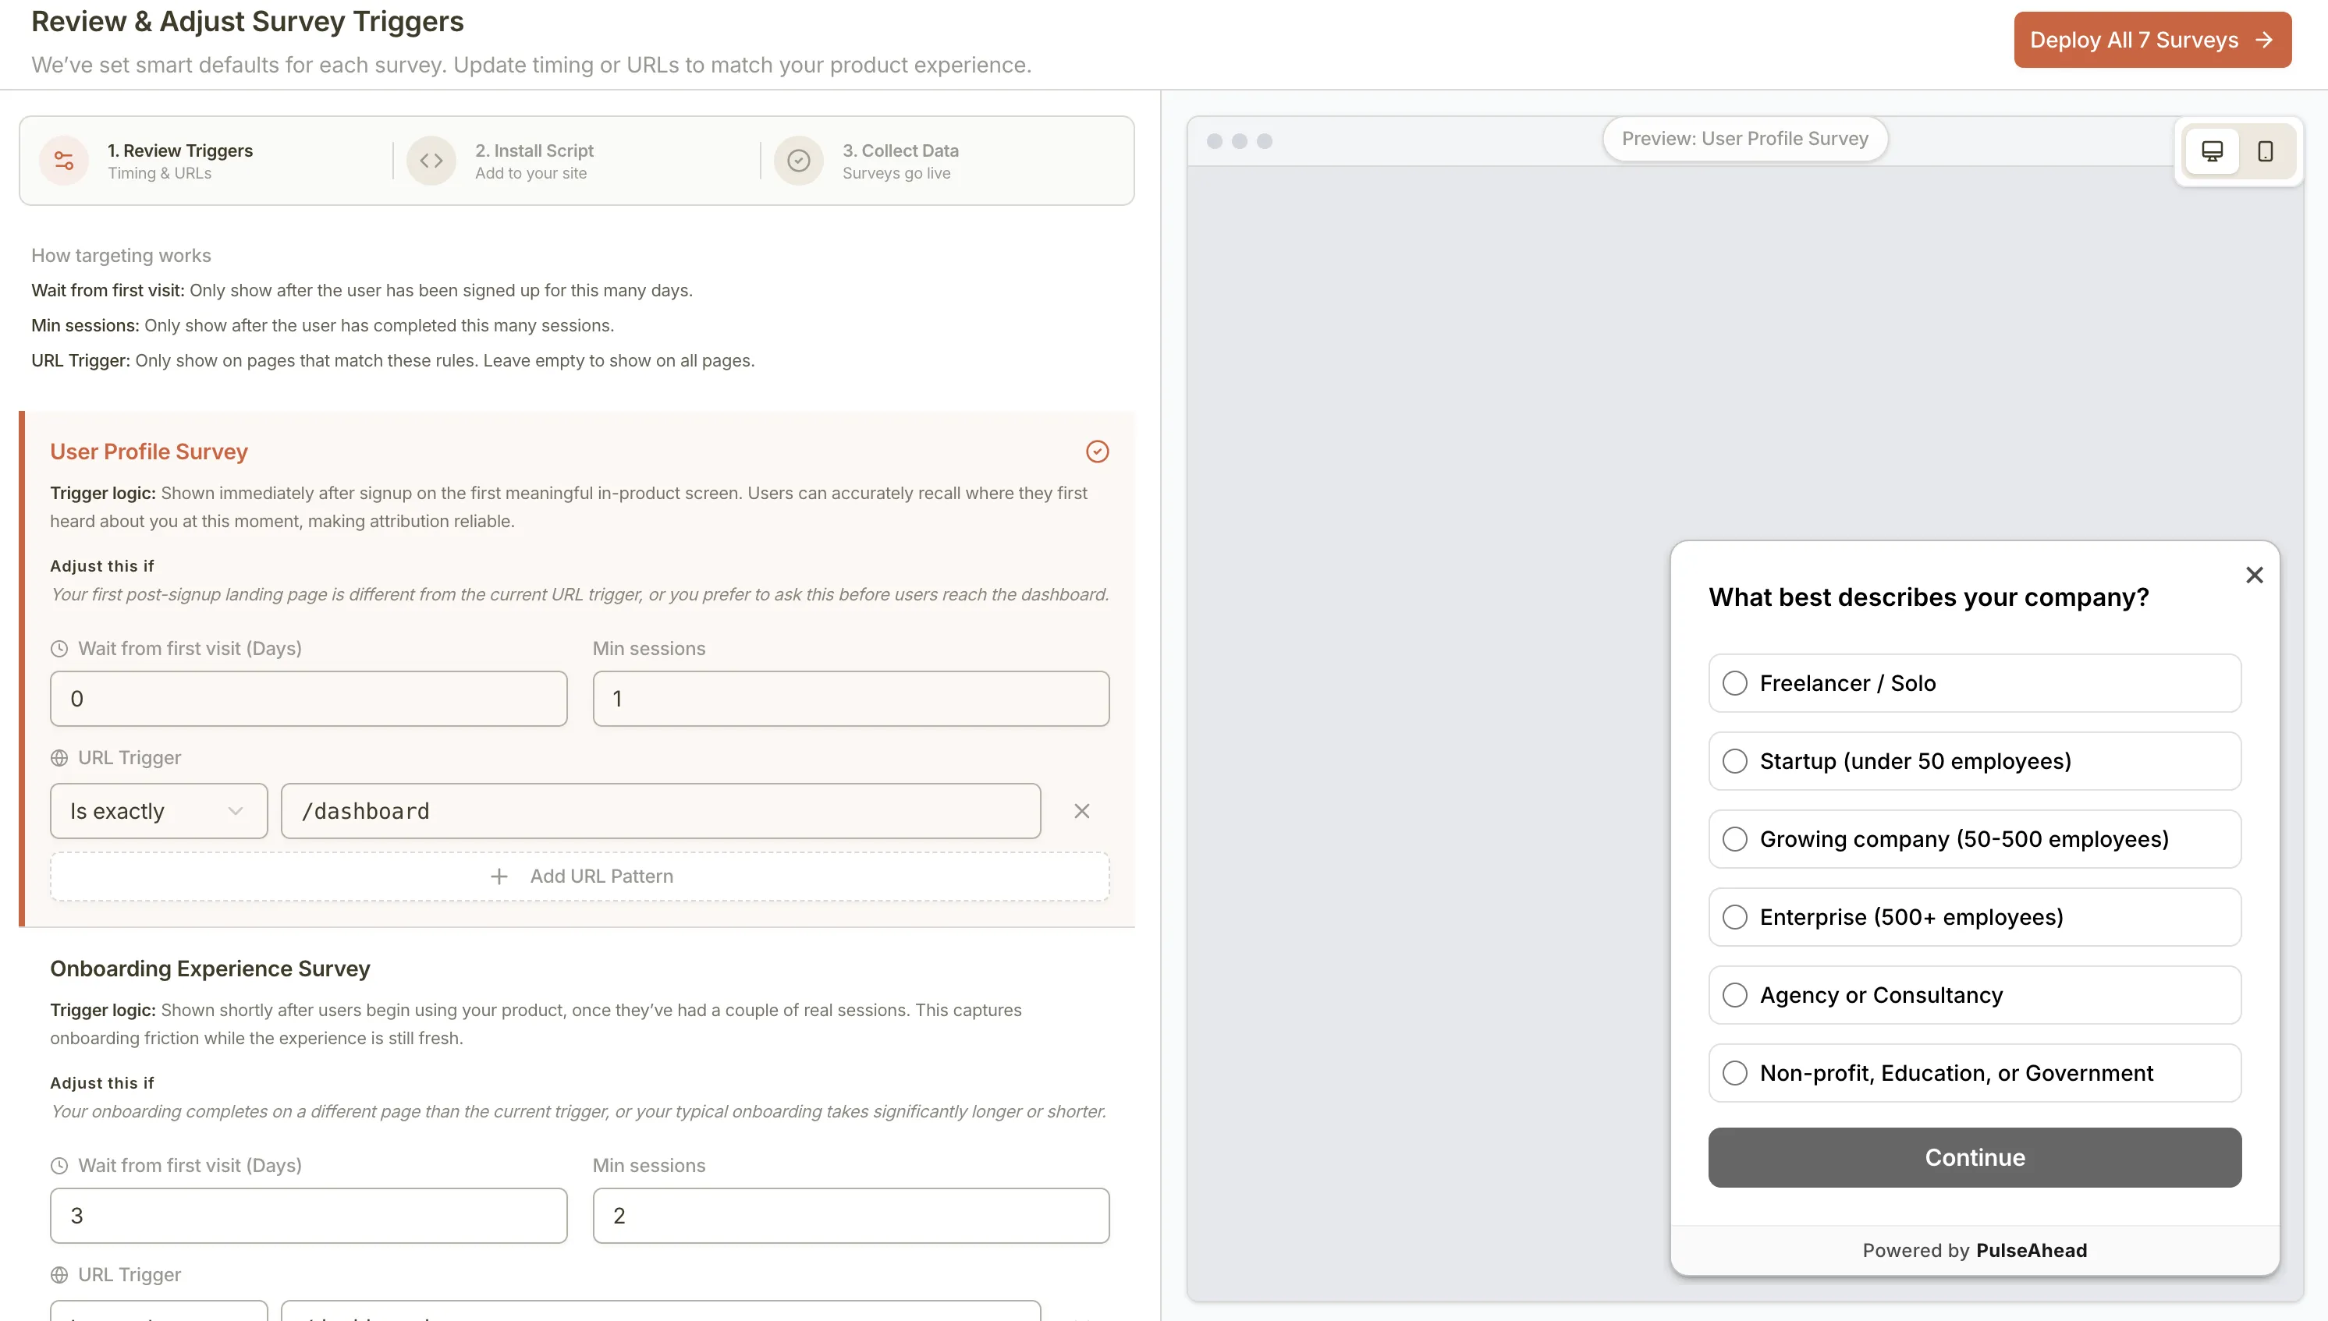Click the checkmark badge on User Profile Survey
The width and height of the screenshot is (2328, 1321).
pos(1097,451)
